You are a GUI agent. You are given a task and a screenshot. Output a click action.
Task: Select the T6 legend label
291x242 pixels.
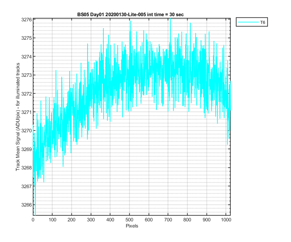263,23
